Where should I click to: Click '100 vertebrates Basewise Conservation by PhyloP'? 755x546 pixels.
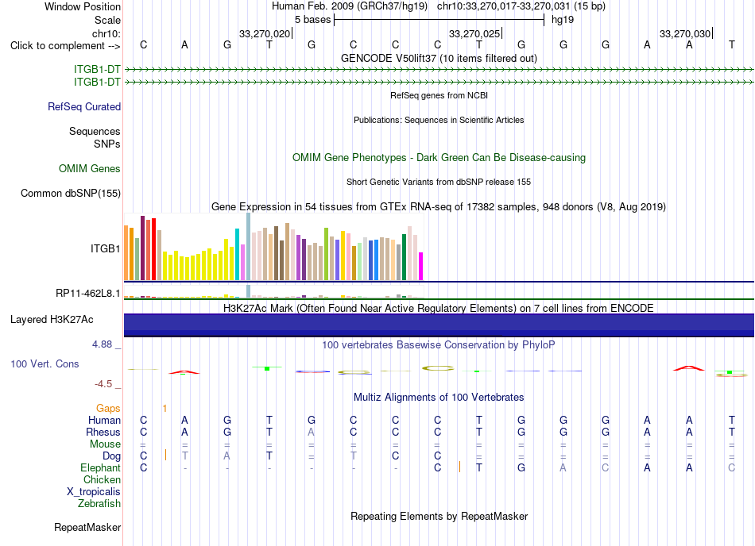click(439, 344)
